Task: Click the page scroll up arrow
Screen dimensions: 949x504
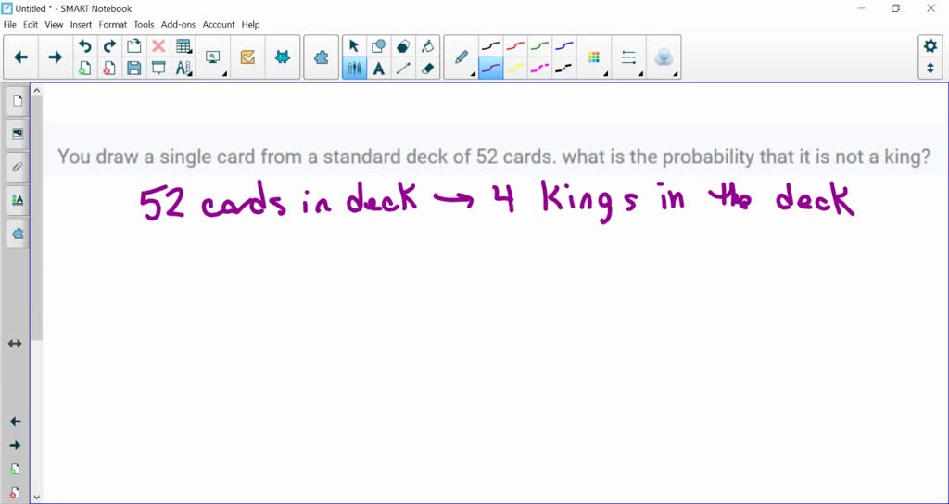Action: coord(36,91)
